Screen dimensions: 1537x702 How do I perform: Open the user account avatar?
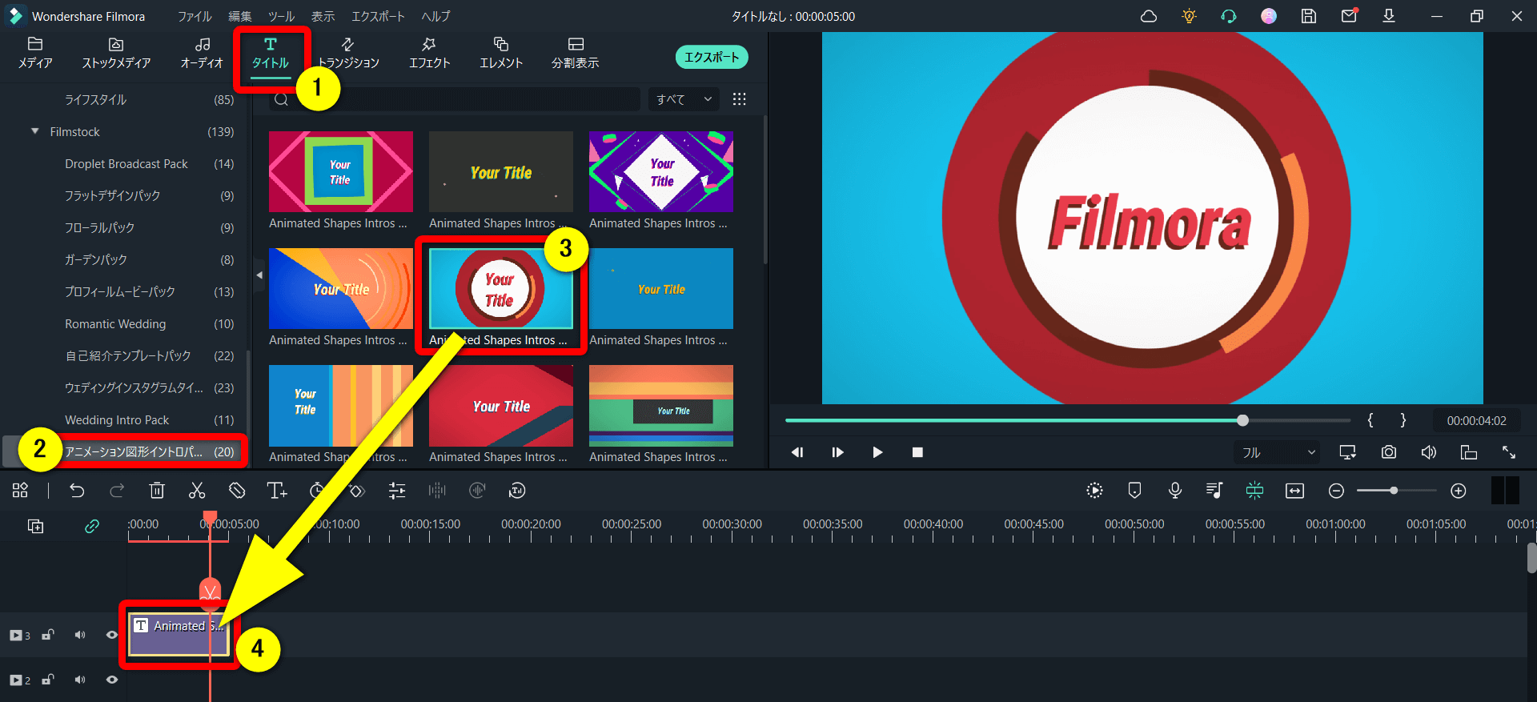point(1269,16)
